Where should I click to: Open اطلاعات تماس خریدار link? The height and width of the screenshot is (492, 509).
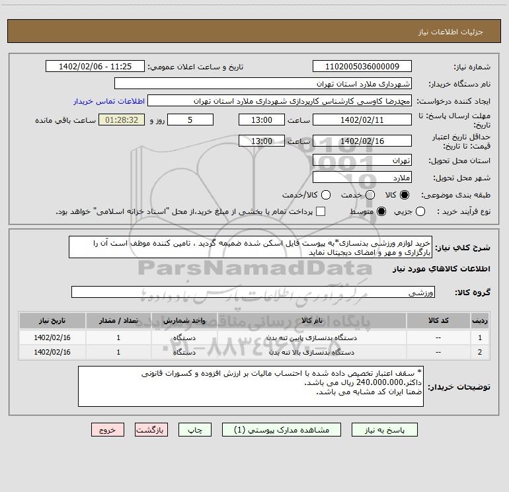tap(109, 101)
